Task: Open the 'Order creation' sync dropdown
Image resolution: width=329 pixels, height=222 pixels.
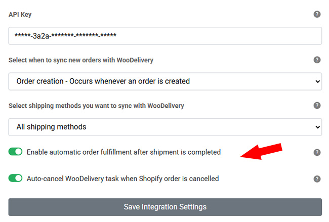Action: pyautogui.click(x=165, y=81)
